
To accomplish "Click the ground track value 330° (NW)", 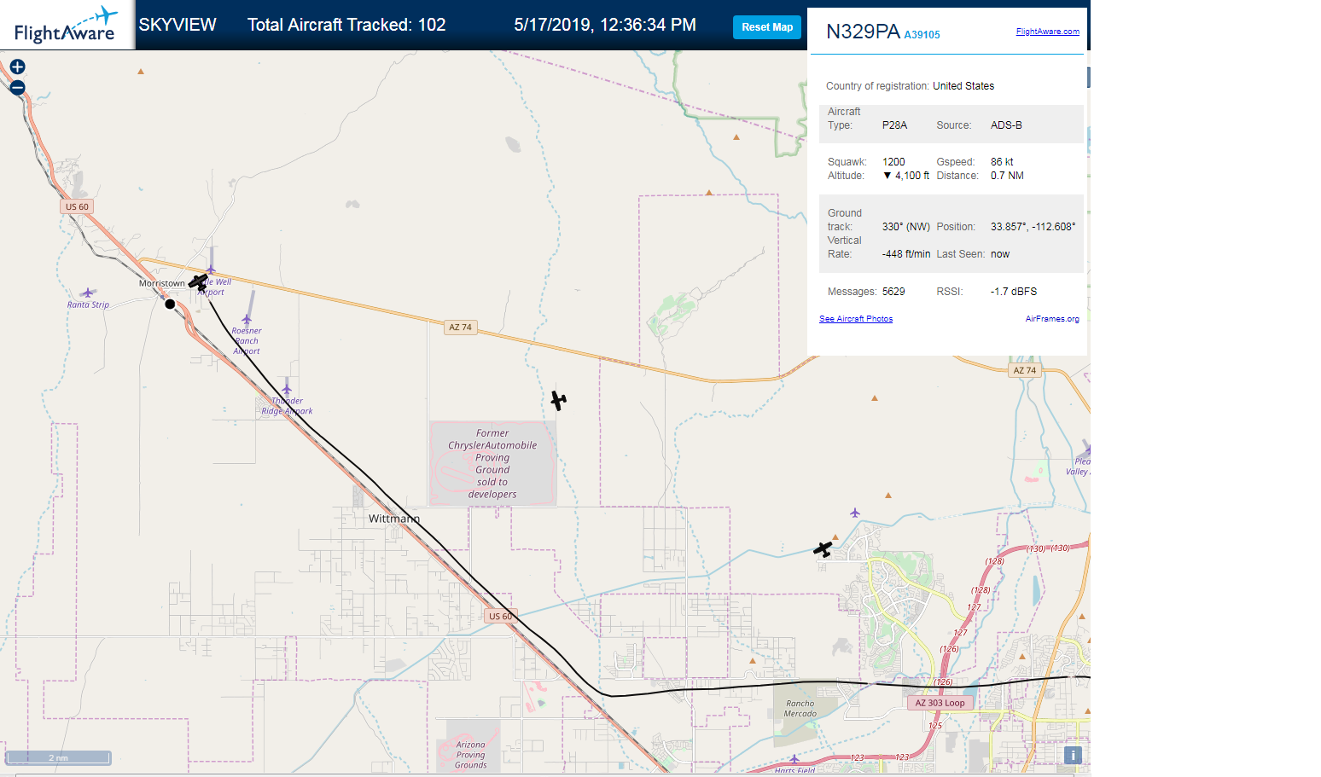I will [x=906, y=227].
